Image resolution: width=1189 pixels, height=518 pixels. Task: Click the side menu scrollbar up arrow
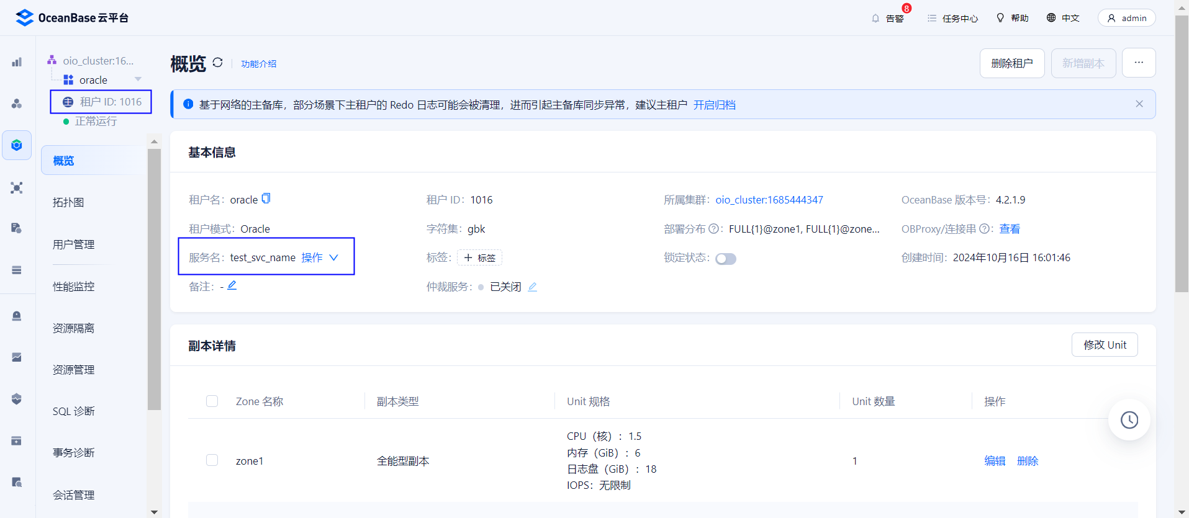click(x=154, y=142)
